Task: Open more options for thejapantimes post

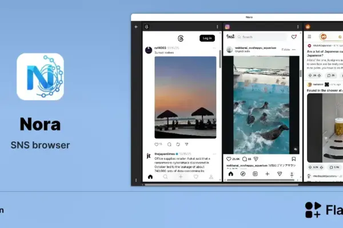Action: coord(214,154)
